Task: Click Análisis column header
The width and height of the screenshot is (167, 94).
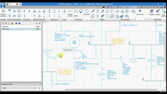Action: pos(38,26)
